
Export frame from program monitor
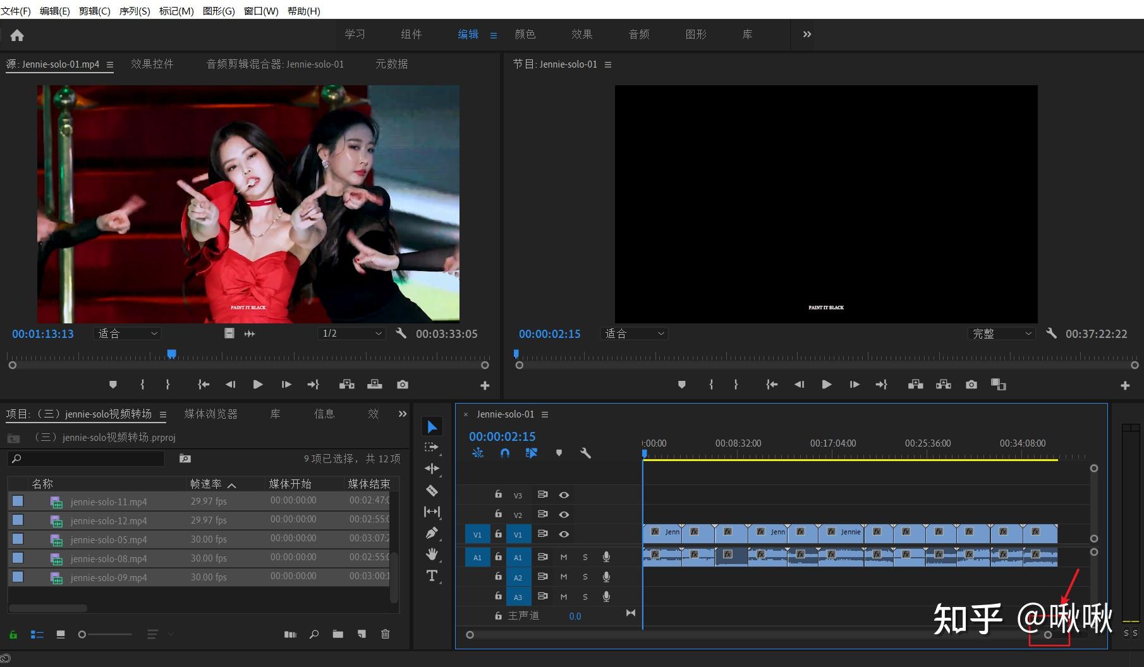pos(971,384)
